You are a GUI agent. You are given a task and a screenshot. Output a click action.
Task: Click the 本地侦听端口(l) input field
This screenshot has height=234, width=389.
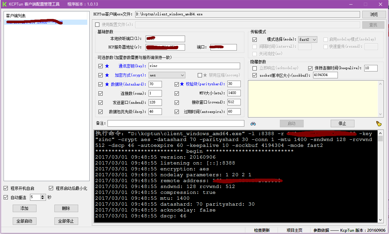165,39
